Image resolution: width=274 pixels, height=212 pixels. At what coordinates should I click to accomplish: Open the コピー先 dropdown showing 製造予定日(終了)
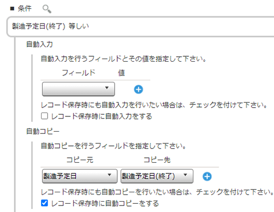(x=157, y=176)
